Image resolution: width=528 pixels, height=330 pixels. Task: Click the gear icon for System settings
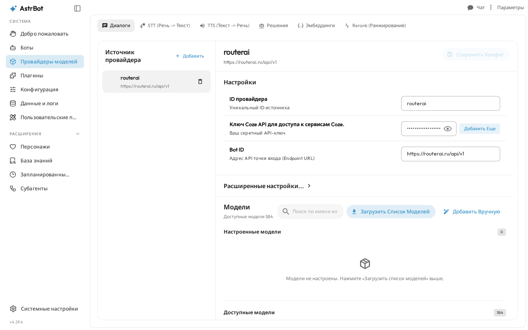(13, 309)
